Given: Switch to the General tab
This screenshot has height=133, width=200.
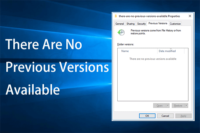Looking at the screenshot, I should click(120, 24).
